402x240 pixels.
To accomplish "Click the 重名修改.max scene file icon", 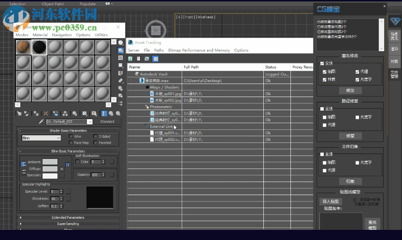I will coord(142,81).
